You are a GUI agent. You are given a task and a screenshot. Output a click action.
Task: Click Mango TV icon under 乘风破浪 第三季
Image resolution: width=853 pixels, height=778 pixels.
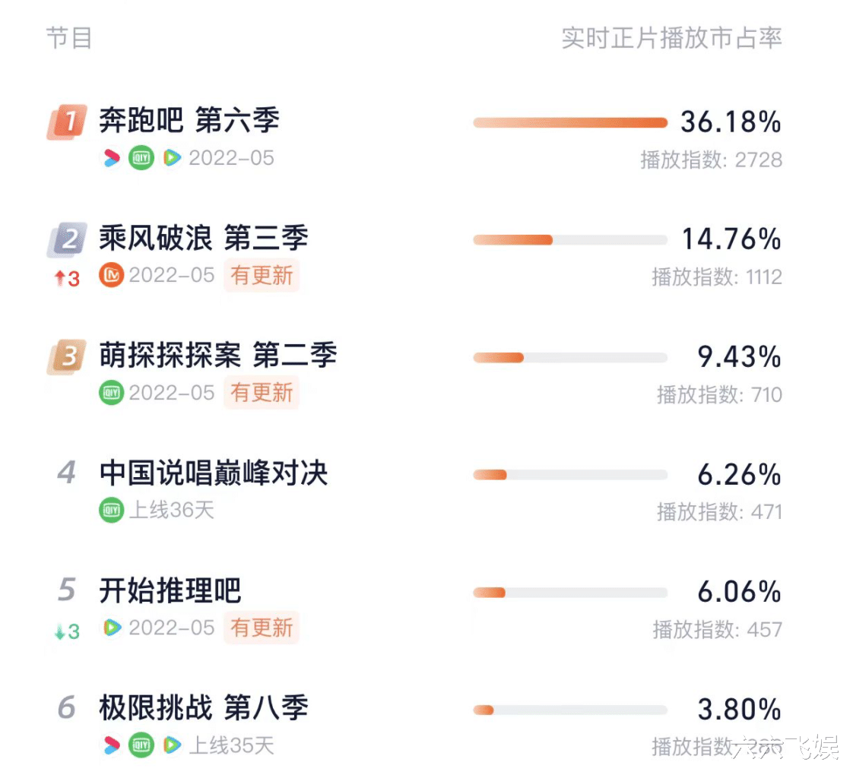(112, 275)
